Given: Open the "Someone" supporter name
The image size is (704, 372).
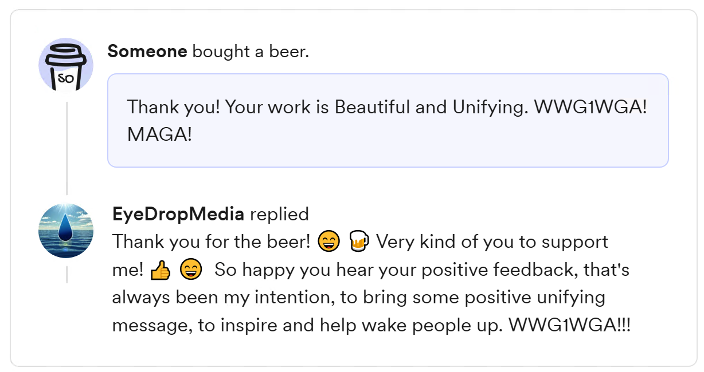Looking at the screenshot, I should pyautogui.click(x=147, y=52).
